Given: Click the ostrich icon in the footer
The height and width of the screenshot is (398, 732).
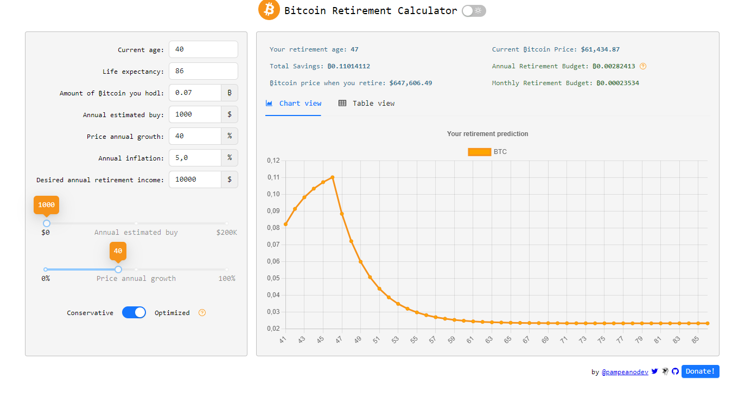Looking at the screenshot, I should pos(665,371).
